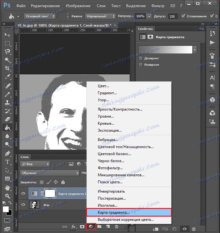Open the blend mode Обычные dropdown
The height and width of the screenshot is (233, 220).
[50, 173]
